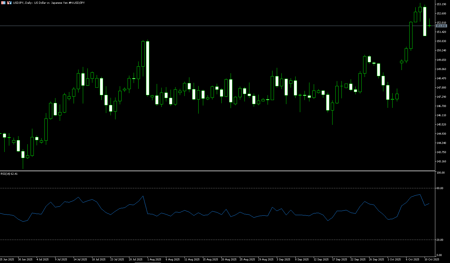Image resolution: width=450 pixels, height=263 pixels.
Task: Select the 20.00 RSI level label
Action: [x=440, y=240]
